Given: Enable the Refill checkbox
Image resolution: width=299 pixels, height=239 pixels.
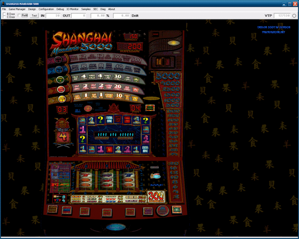Looking at the screenshot, I should coord(19,15).
